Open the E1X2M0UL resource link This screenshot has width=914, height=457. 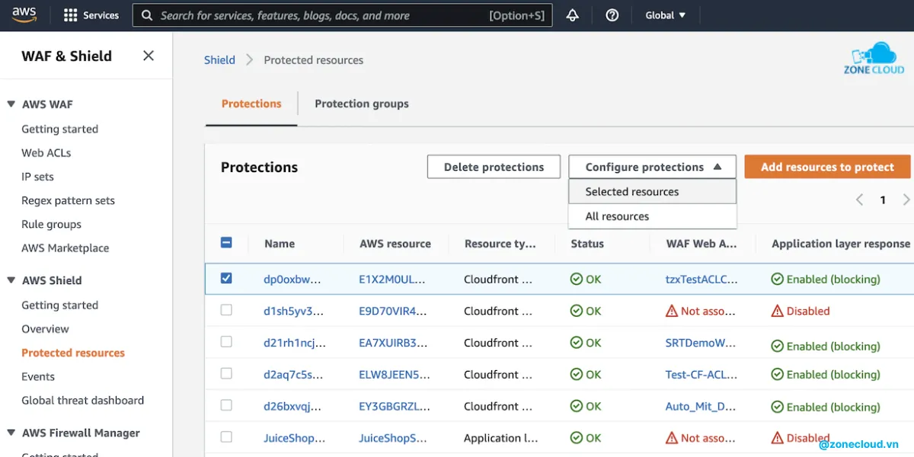coord(392,279)
